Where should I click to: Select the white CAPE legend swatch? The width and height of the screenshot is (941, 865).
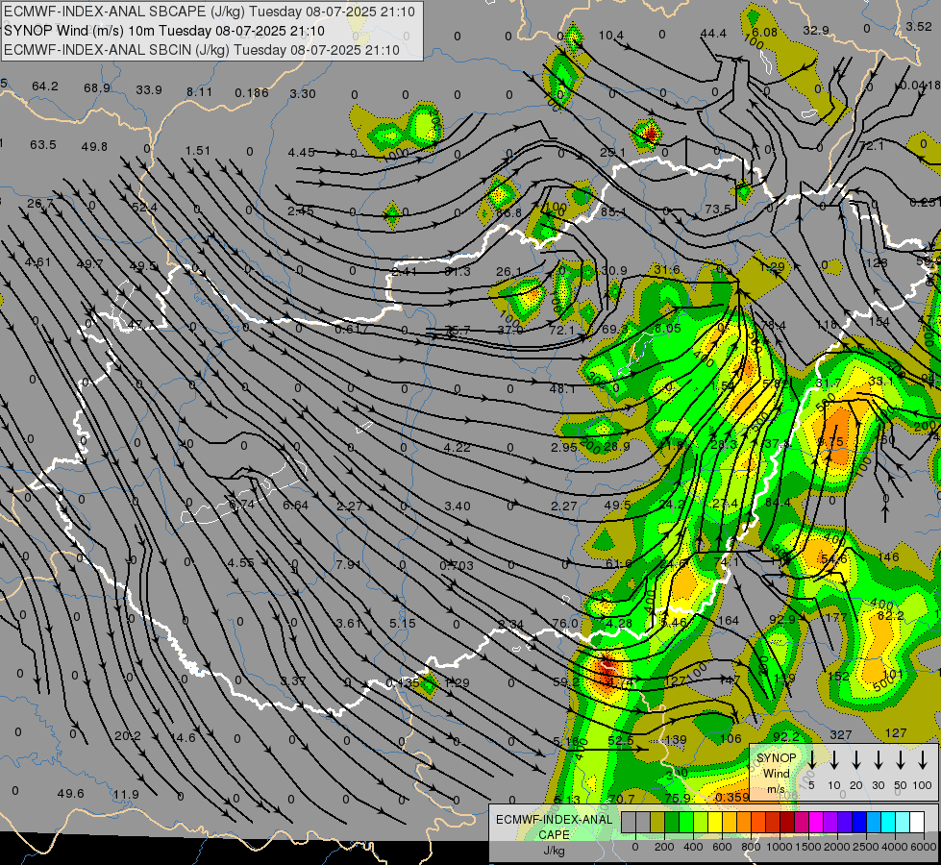[x=917, y=823]
